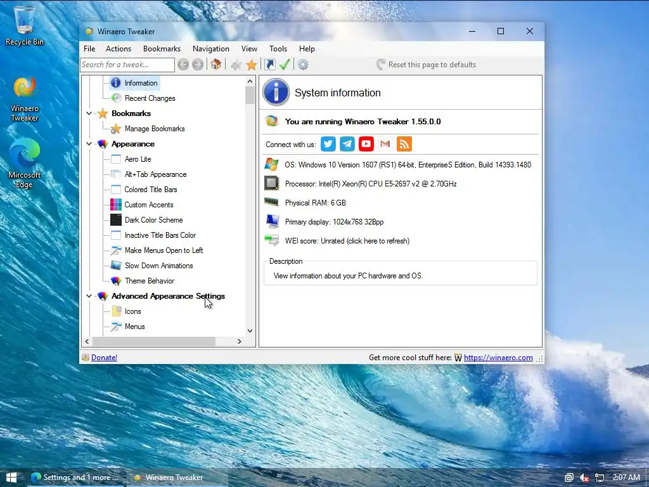Viewport: 649px width, 487px height.
Task: Select Recent Changes tree item
Action: [150, 98]
